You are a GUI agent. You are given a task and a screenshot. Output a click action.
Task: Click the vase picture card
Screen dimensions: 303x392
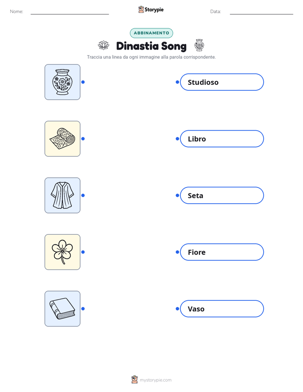coord(62,82)
